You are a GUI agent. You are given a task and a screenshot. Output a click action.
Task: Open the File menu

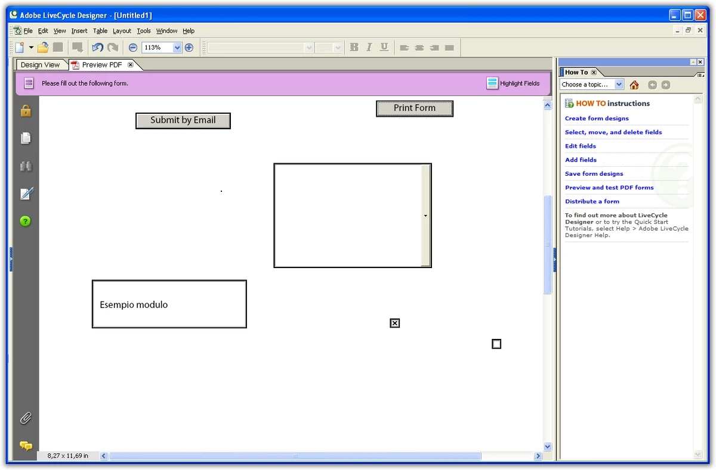tap(28, 31)
